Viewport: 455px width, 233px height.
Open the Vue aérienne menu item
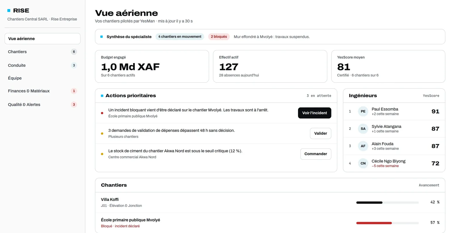pyautogui.click(x=42, y=39)
